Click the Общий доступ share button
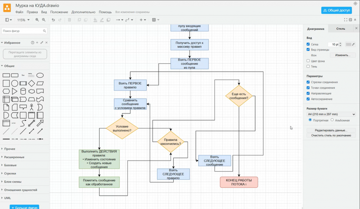This screenshot has width=360, height=209. tap(336, 11)
